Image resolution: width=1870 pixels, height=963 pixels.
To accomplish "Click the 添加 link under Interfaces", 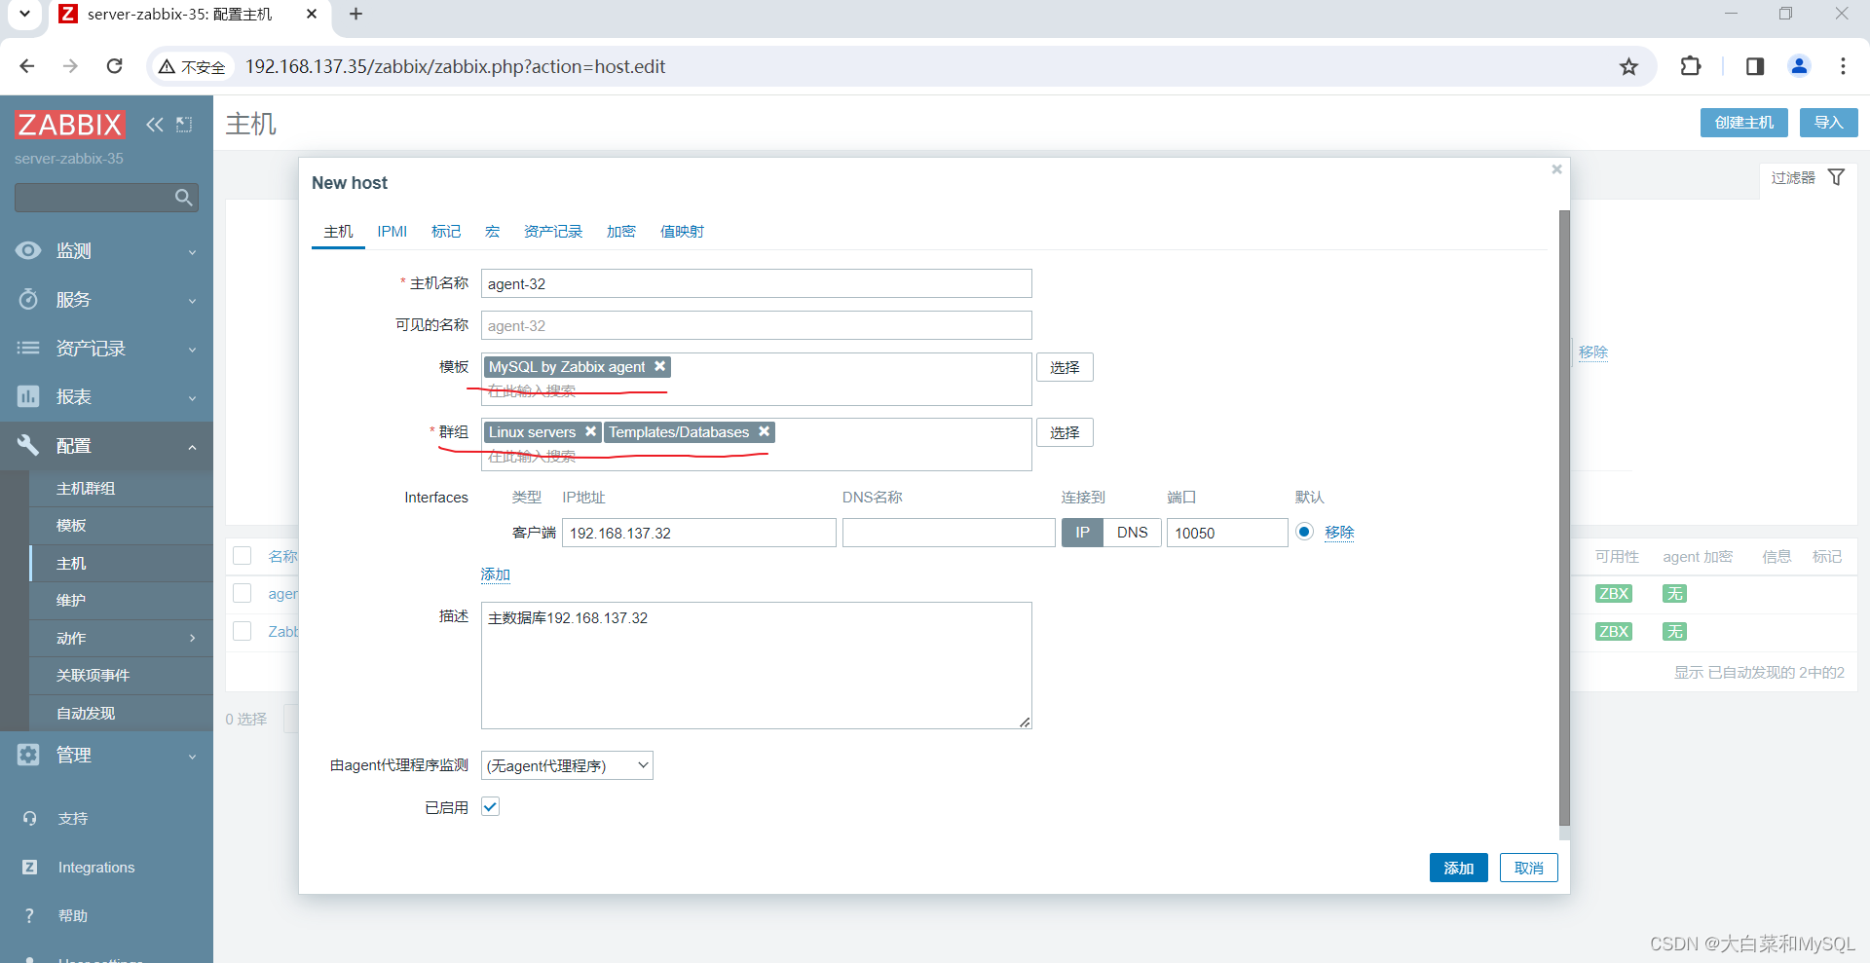I will click(x=495, y=574).
